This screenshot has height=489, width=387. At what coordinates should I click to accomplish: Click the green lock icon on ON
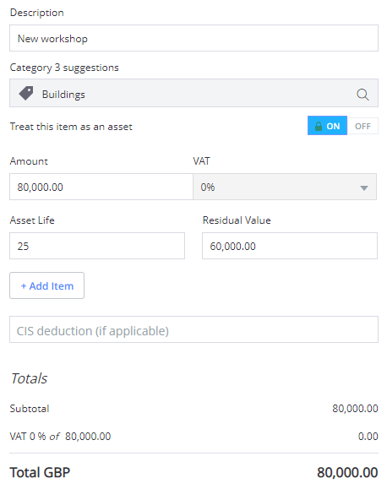[x=318, y=127]
